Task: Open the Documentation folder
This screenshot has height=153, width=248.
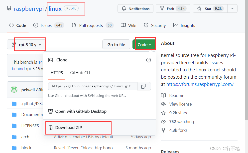Action: pos(32,115)
